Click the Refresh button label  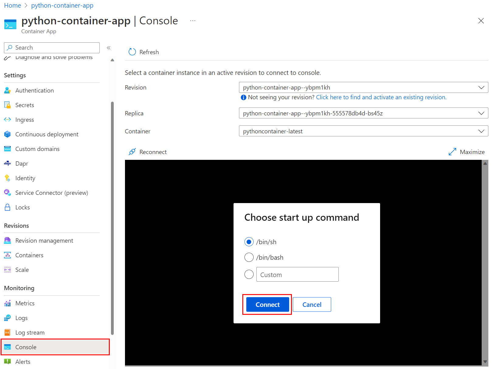pyautogui.click(x=149, y=52)
